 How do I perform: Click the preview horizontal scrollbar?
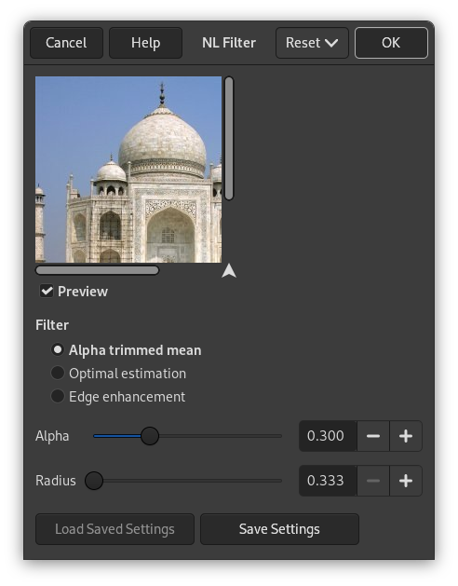[x=97, y=270]
